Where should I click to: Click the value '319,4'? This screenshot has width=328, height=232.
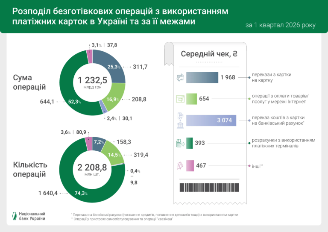click(x=141, y=155)
